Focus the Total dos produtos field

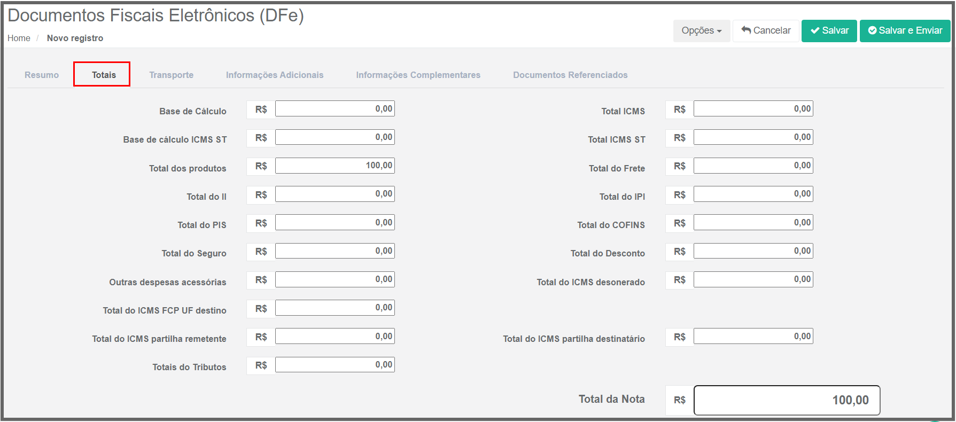[x=335, y=166]
